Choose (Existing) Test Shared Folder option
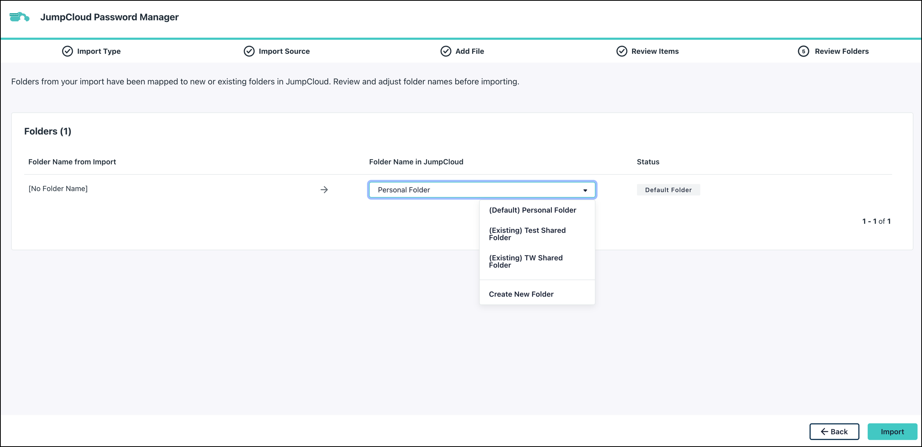This screenshot has height=447, width=922. (x=537, y=234)
